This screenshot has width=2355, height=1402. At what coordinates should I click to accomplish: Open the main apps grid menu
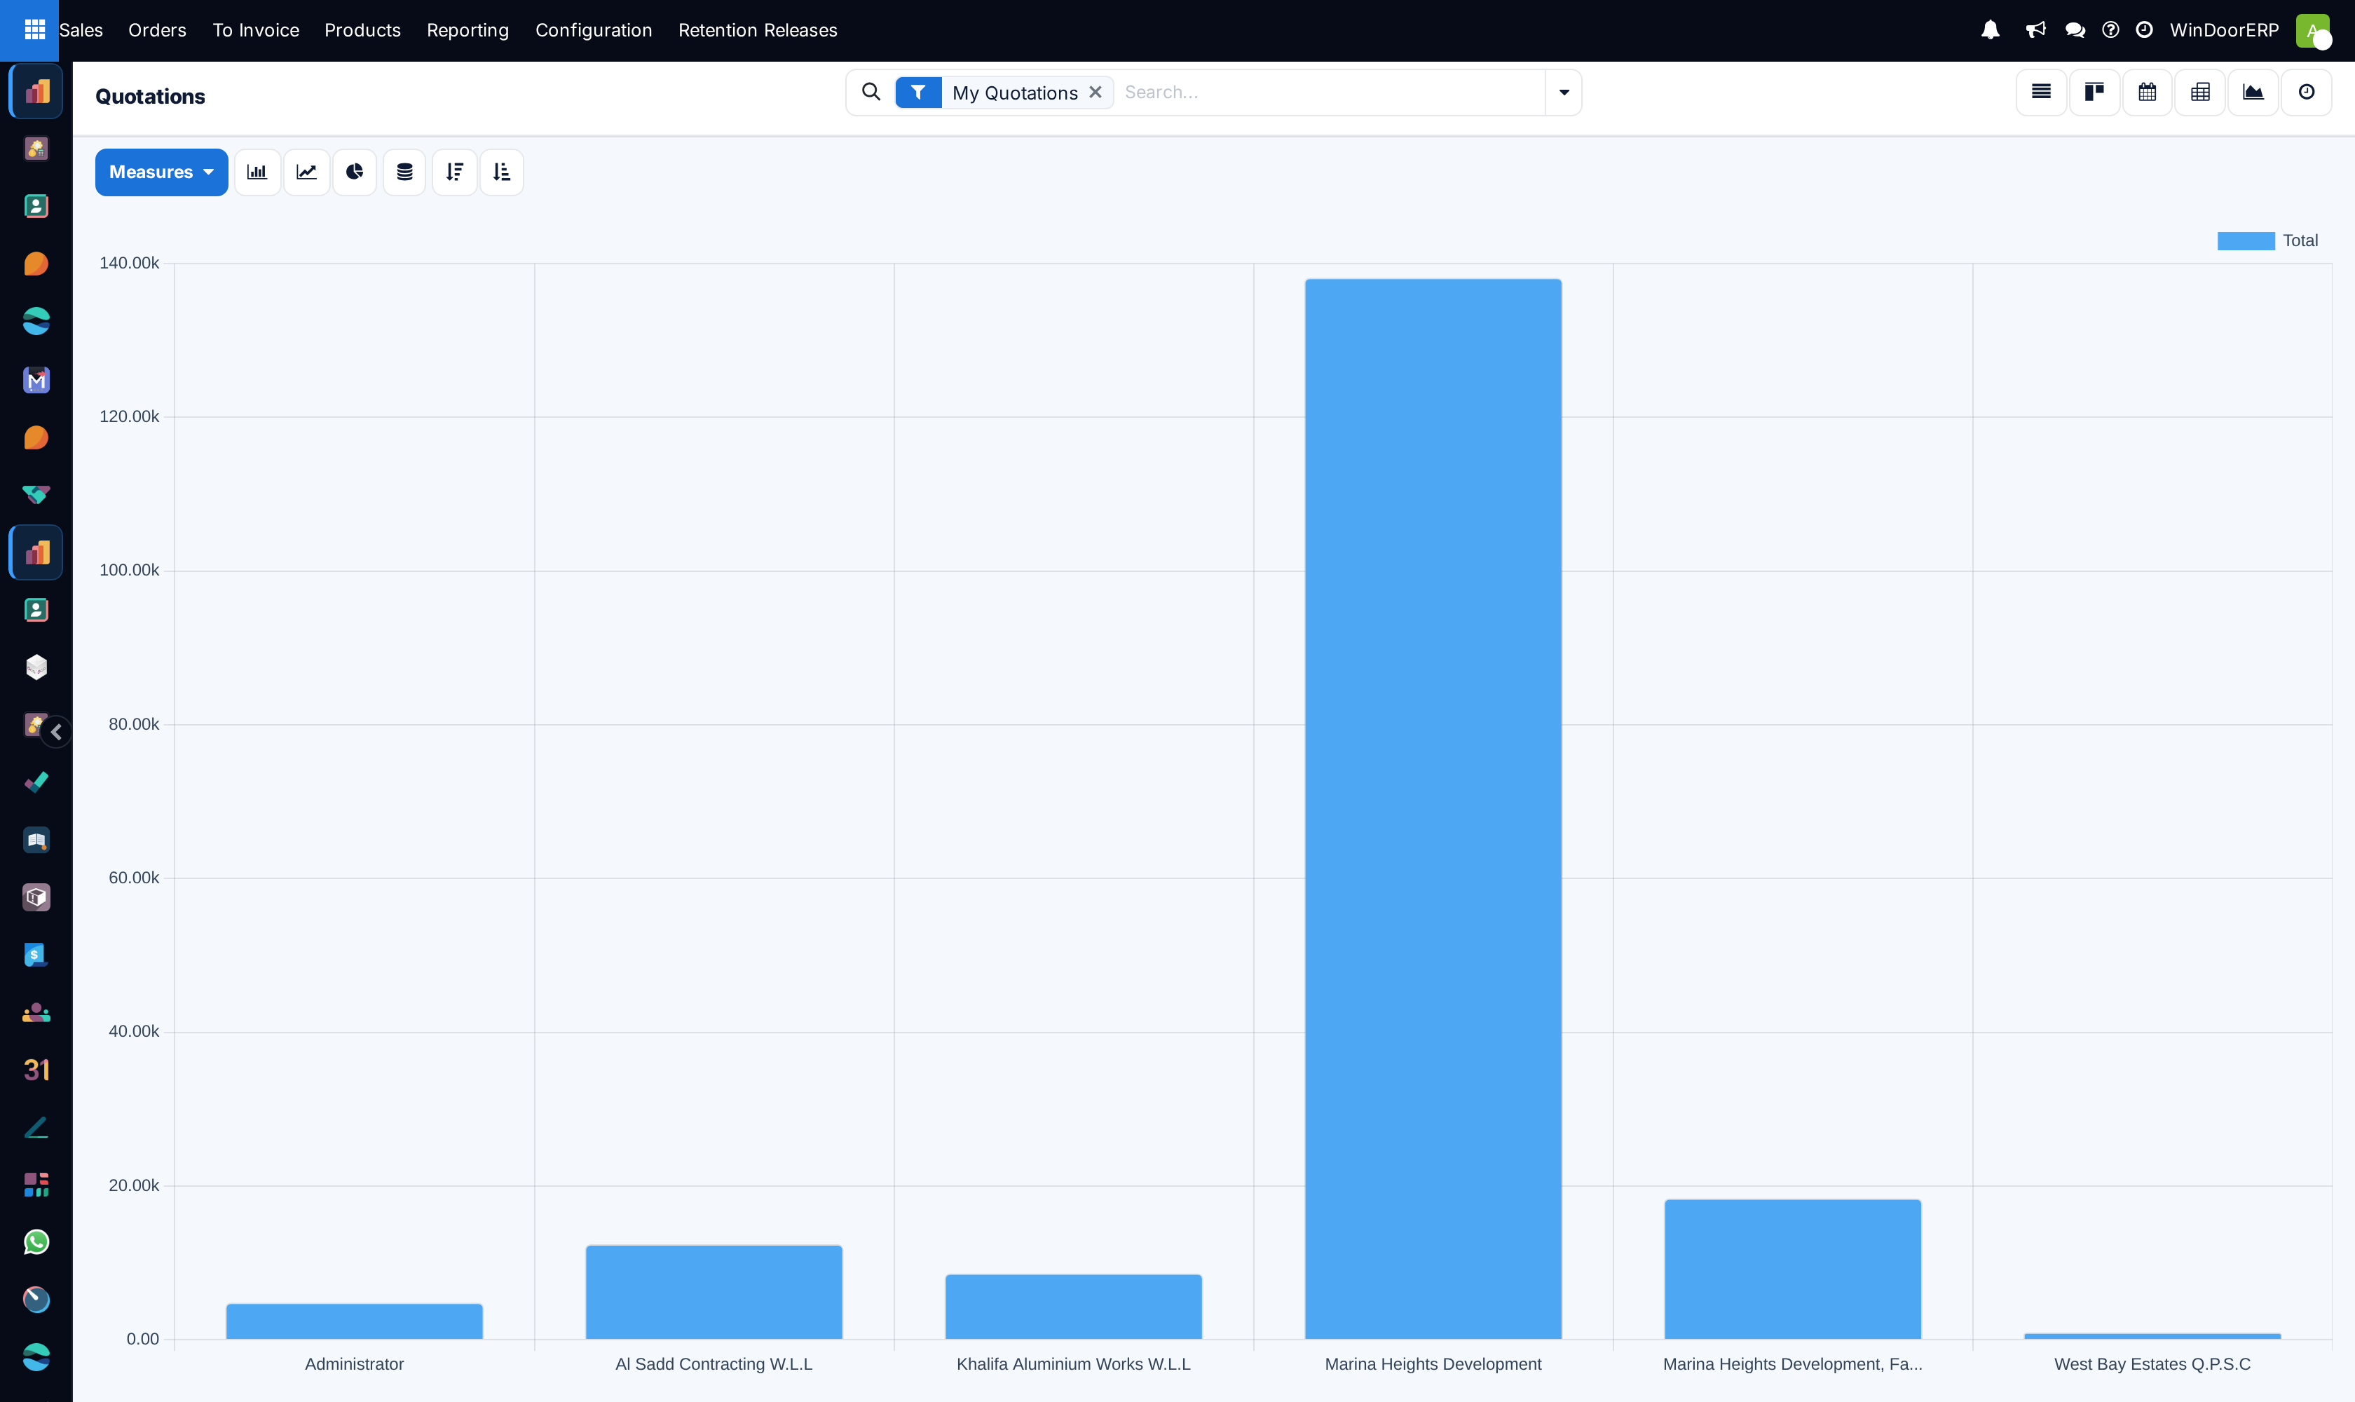click(35, 30)
